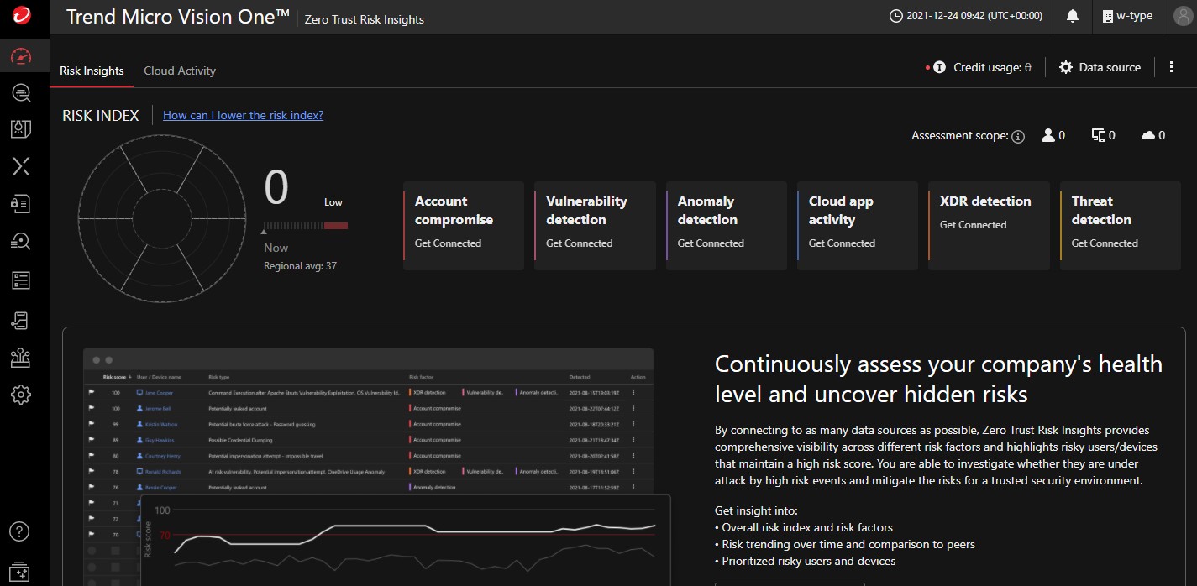Click Get Connected under Account compromise

tap(448, 243)
